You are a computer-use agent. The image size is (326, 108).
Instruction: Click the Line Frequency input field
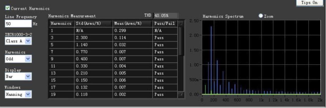pos(18,24)
